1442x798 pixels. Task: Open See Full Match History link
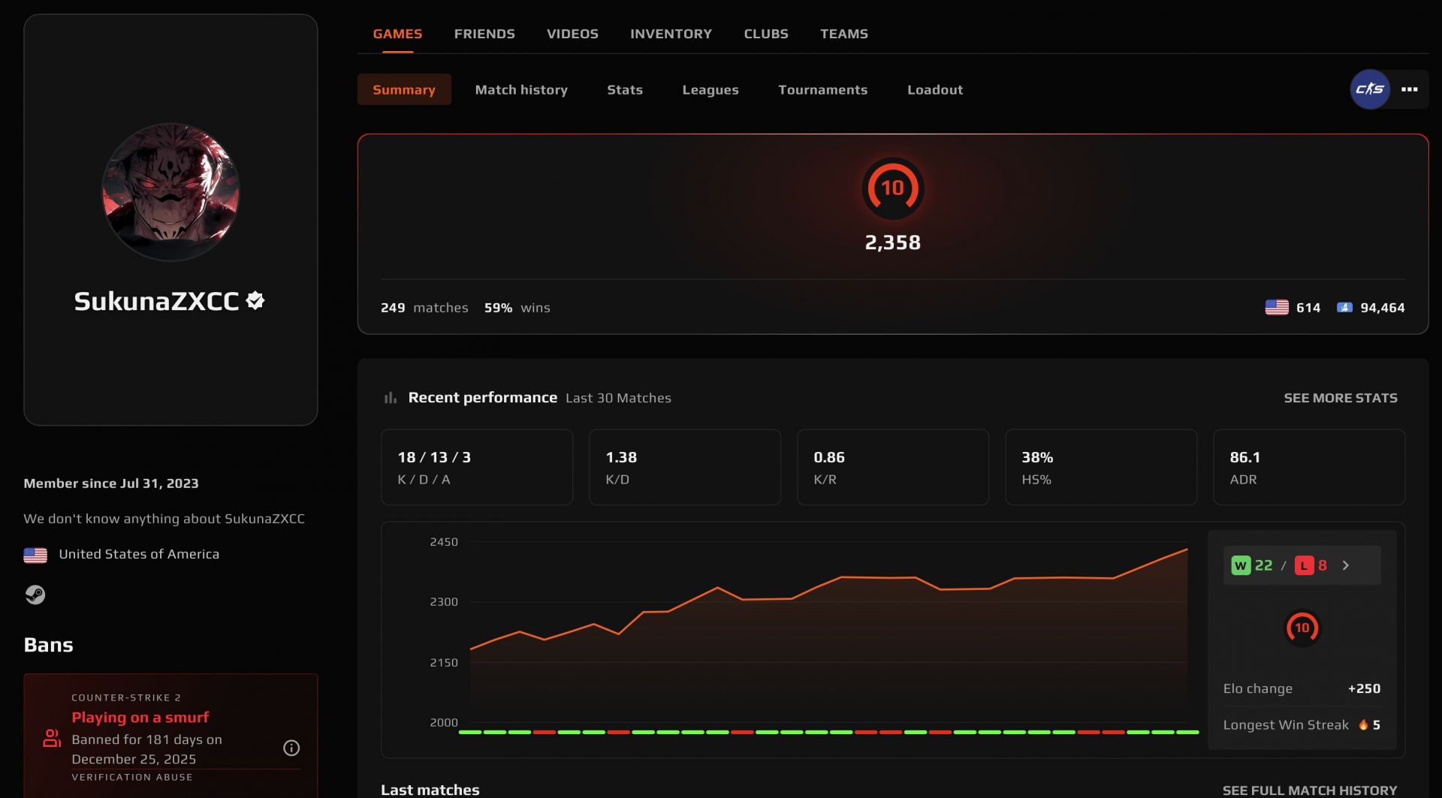pyautogui.click(x=1309, y=790)
